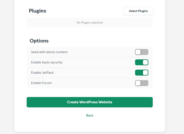Click white knob on Enable JetPack switch
184x134 pixels.
tap(145, 73)
